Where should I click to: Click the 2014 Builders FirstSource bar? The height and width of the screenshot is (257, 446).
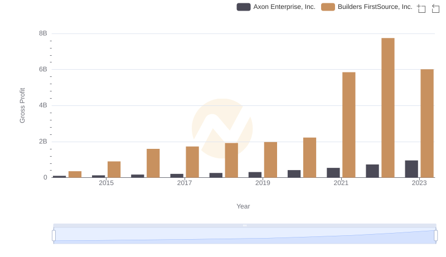tap(75, 174)
